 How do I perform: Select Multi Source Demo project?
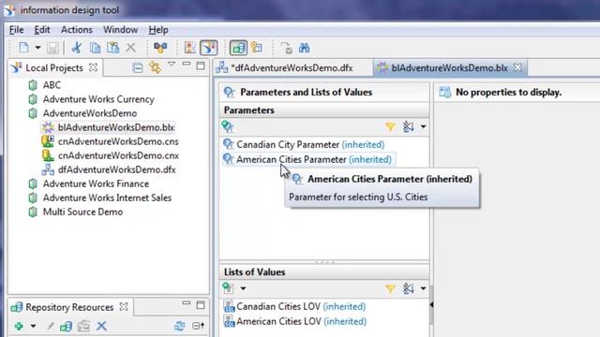(x=82, y=212)
